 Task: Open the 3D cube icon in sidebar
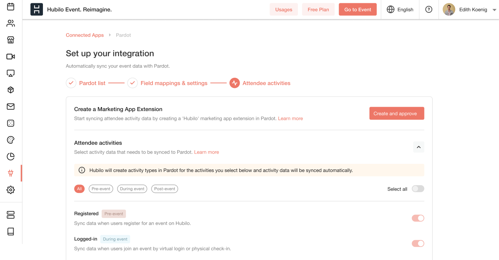(x=11, y=90)
